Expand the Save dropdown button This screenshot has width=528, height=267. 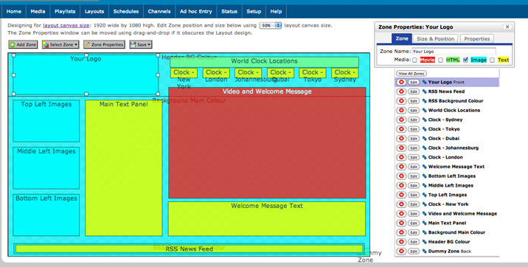coord(141,44)
